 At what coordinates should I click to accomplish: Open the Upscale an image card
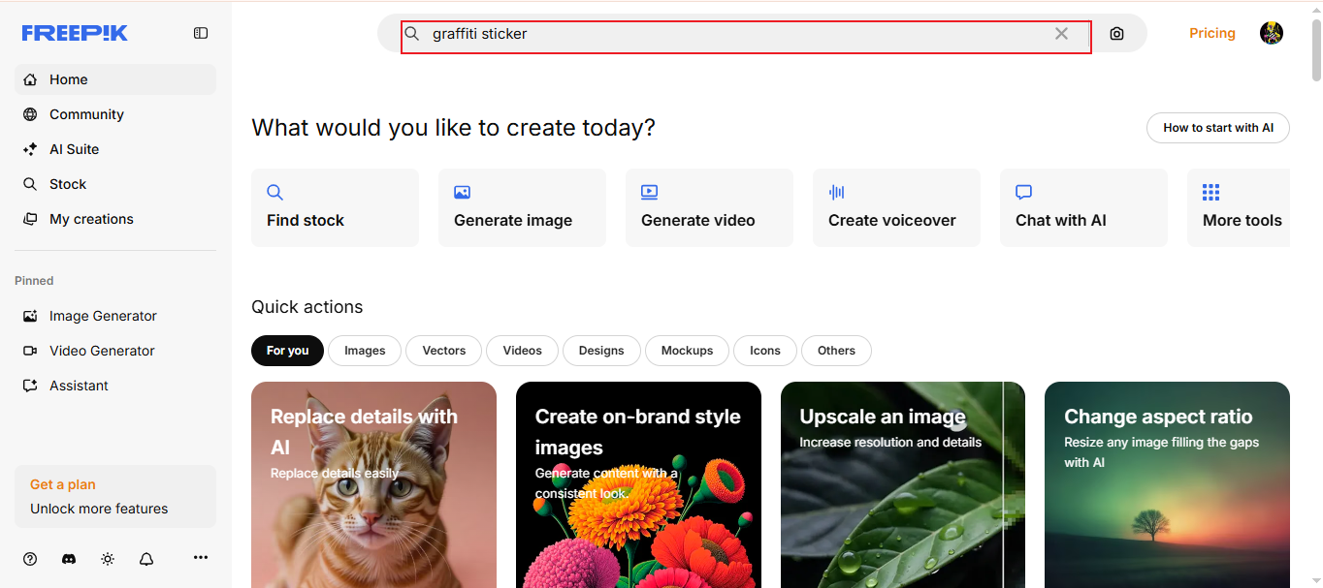(902, 484)
